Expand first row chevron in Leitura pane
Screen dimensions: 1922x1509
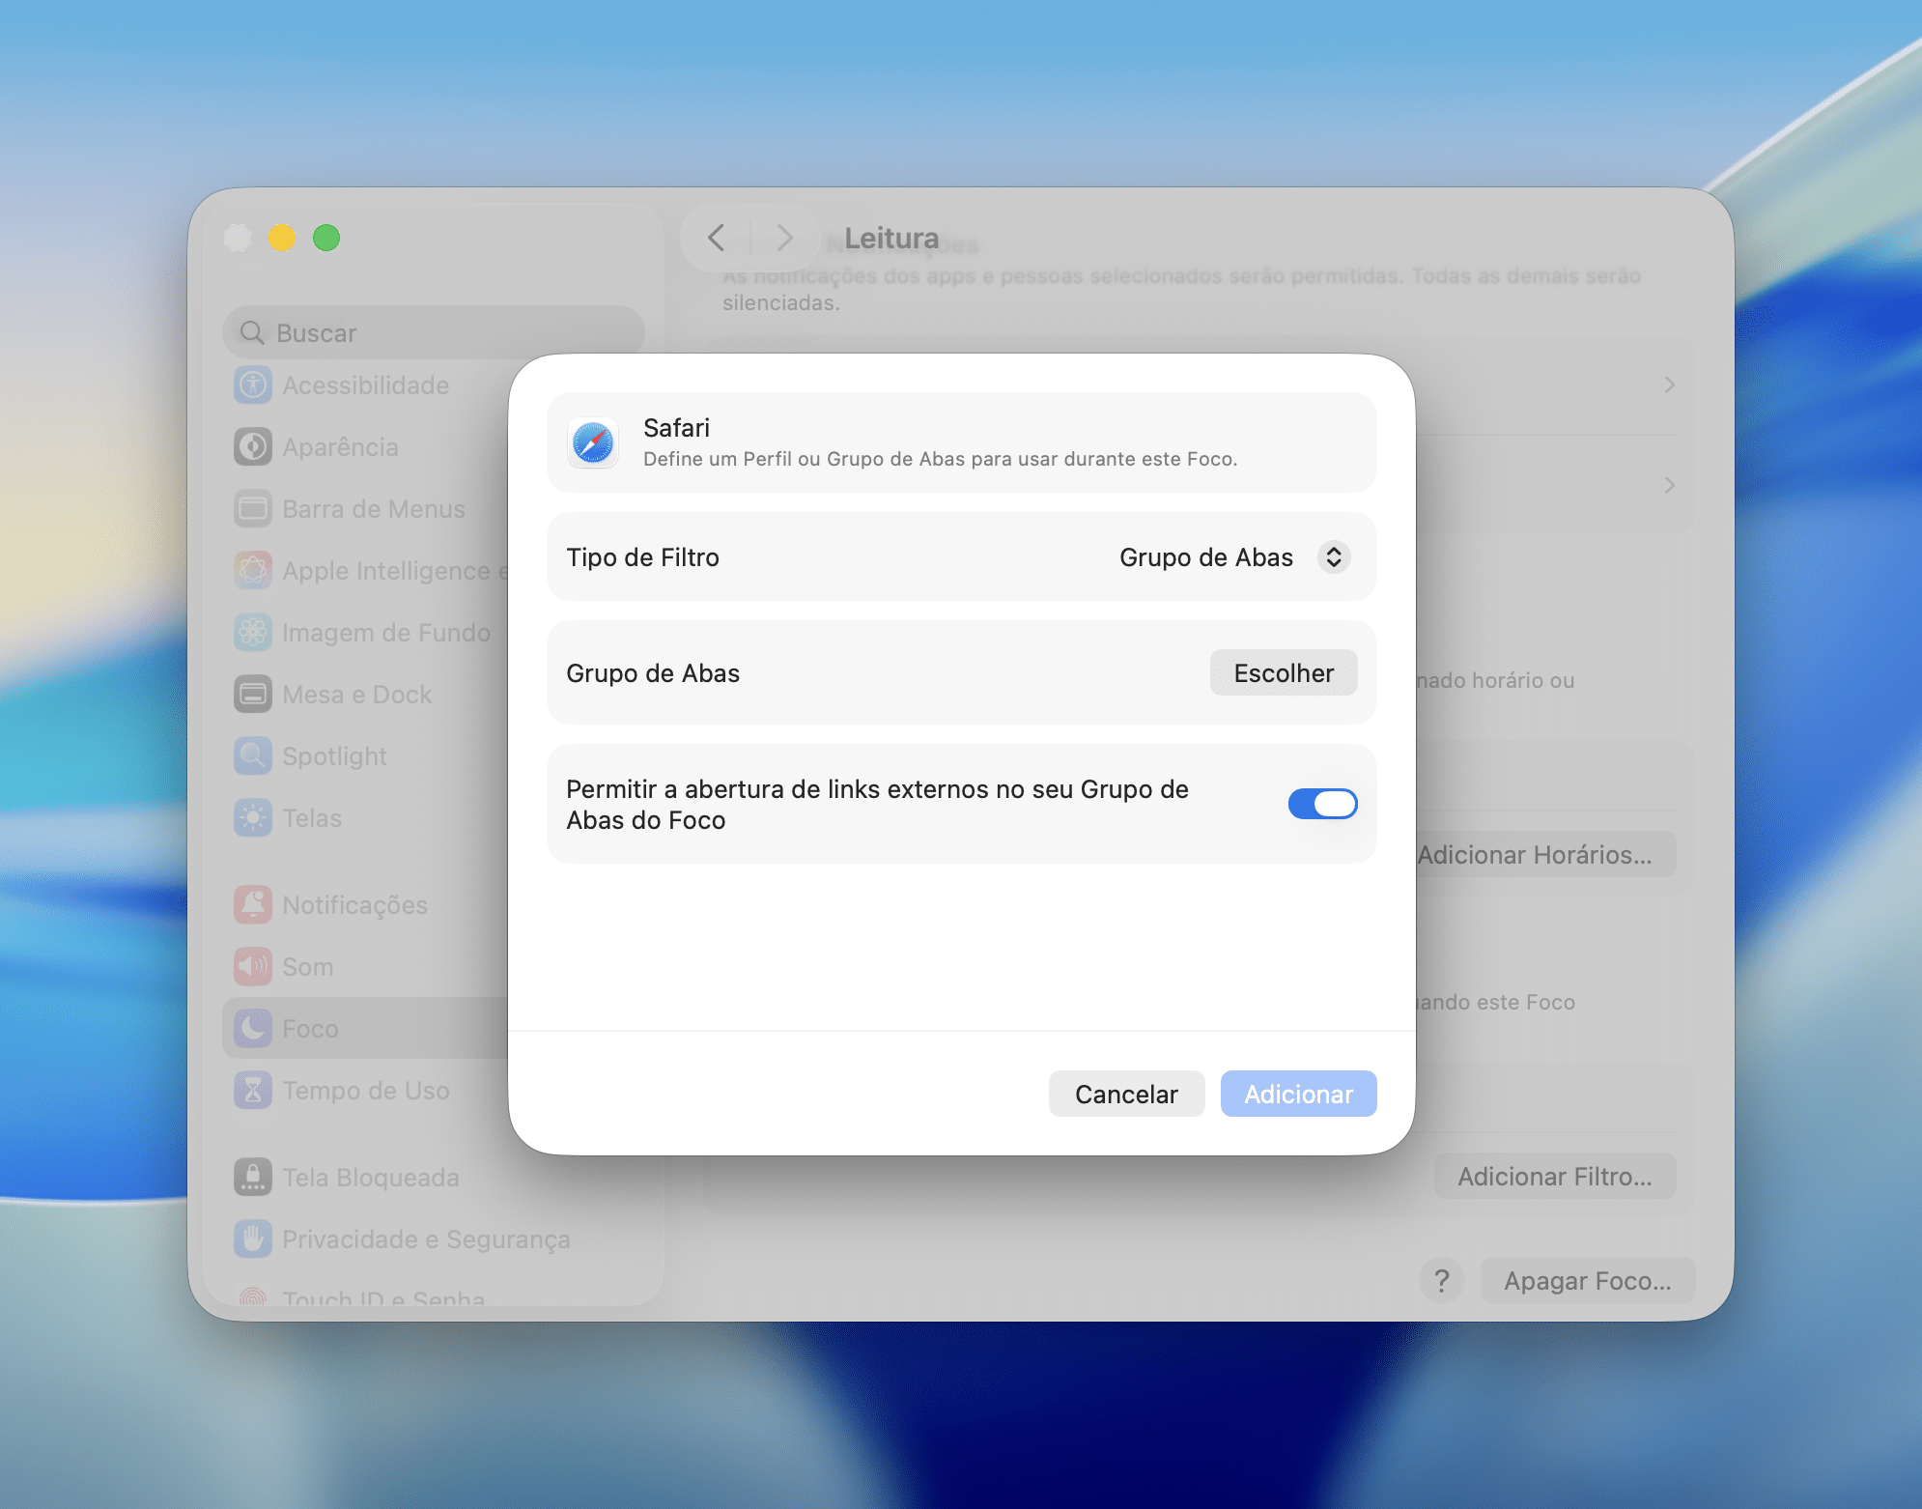click(1669, 385)
